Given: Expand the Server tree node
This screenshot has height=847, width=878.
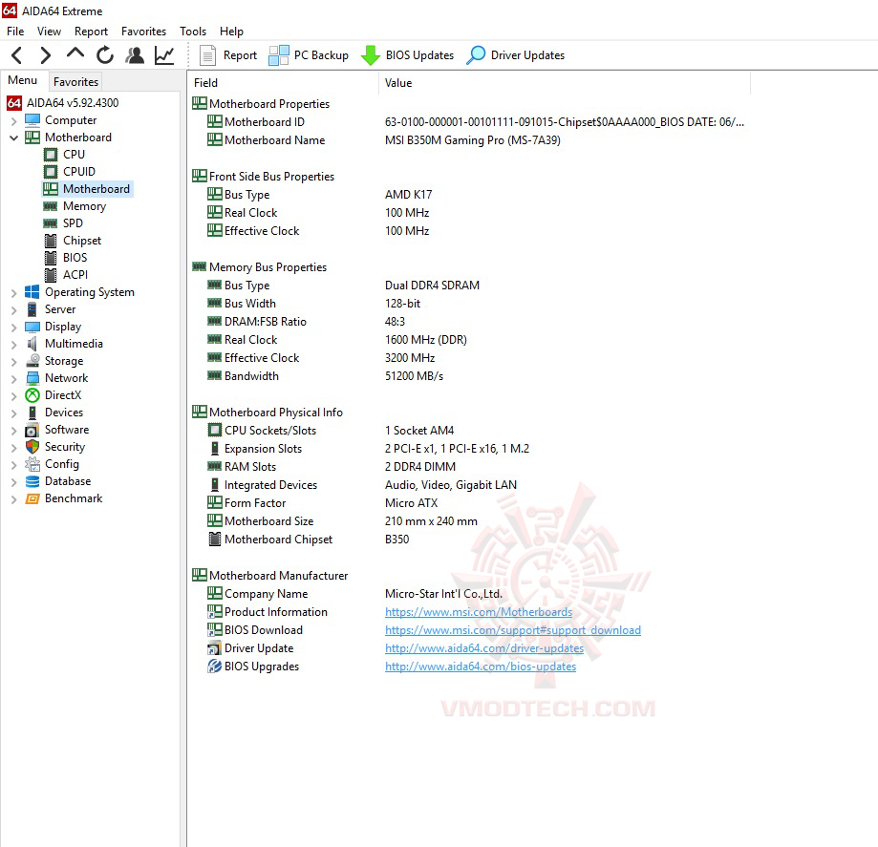Looking at the screenshot, I should (x=14, y=310).
